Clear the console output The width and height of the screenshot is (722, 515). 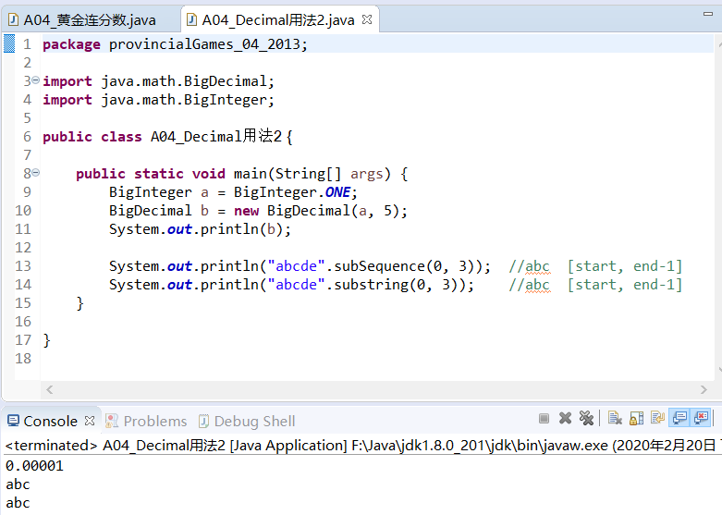tap(615, 418)
